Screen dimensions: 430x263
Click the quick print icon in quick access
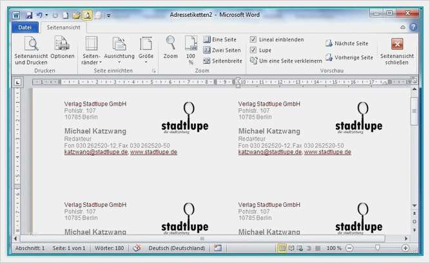pyautogui.click(x=98, y=15)
